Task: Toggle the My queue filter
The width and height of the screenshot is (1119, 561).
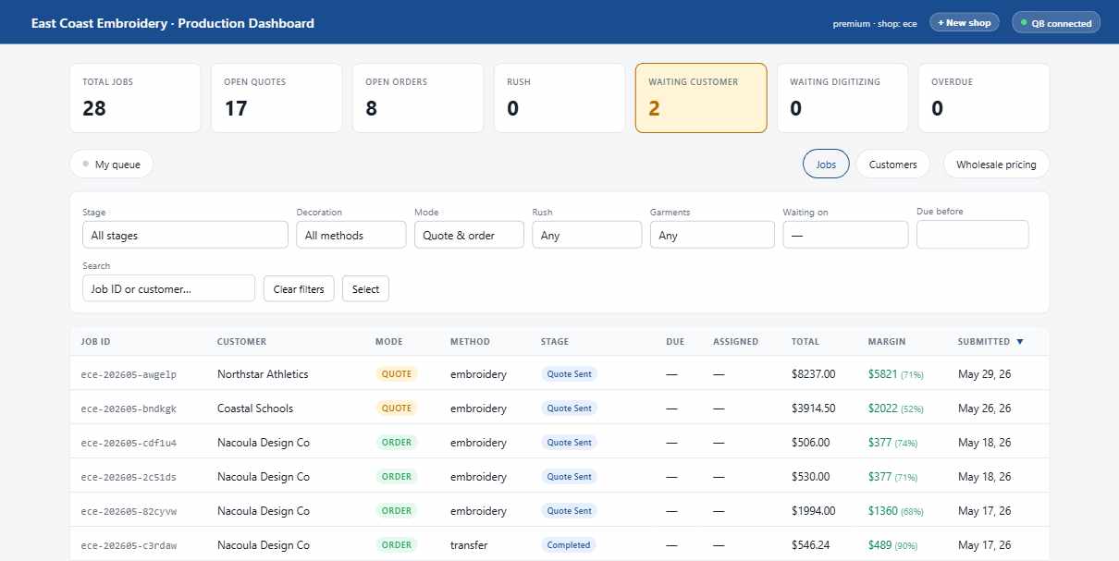Action: click(111, 165)
